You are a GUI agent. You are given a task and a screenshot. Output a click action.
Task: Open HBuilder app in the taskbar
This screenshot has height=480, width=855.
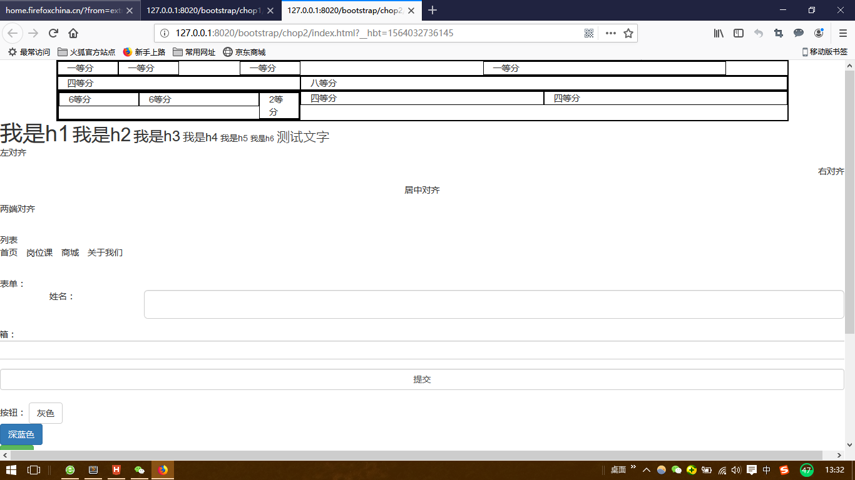coord(116,470)
